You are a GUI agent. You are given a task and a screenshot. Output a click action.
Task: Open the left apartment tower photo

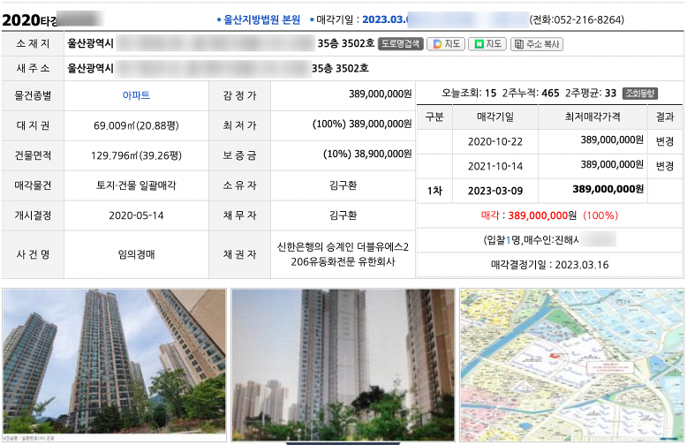point(114,363)
